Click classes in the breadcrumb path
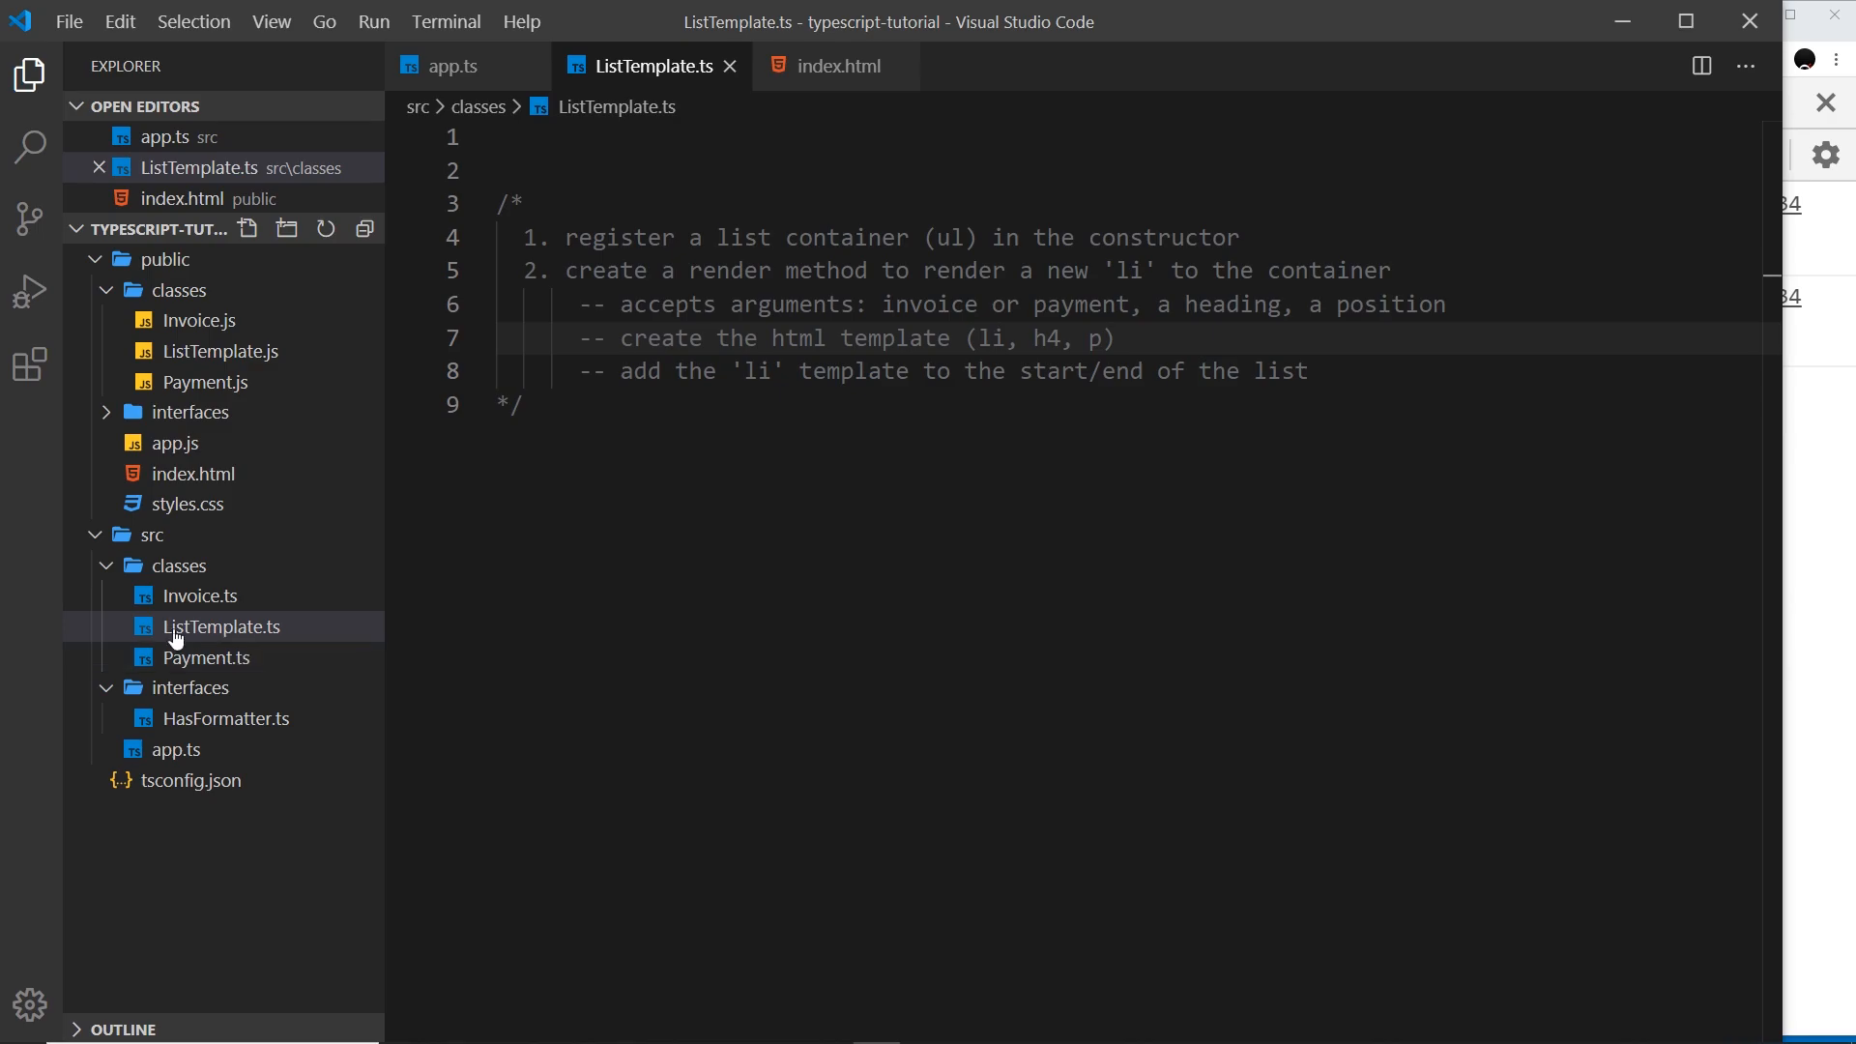The height and width of the screenshot is (1044, 1856). (478, 106)
